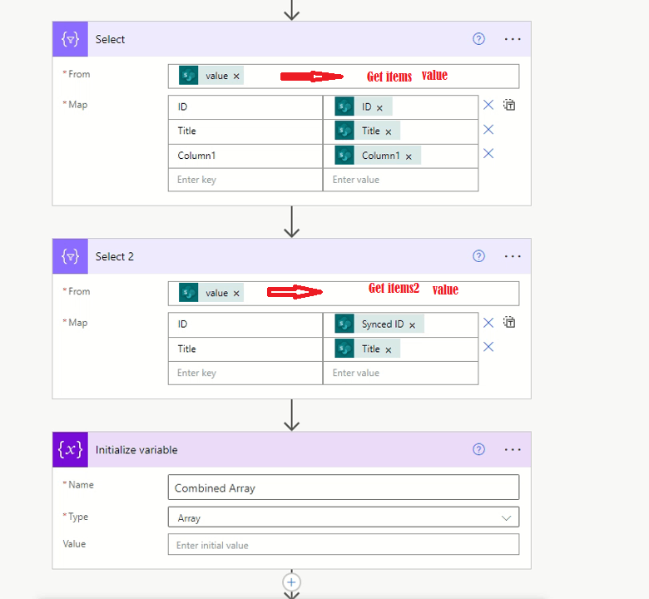Click the Select action icon
Image resolution: width=649 pixels, height=599 pixels.
point(71,39)
